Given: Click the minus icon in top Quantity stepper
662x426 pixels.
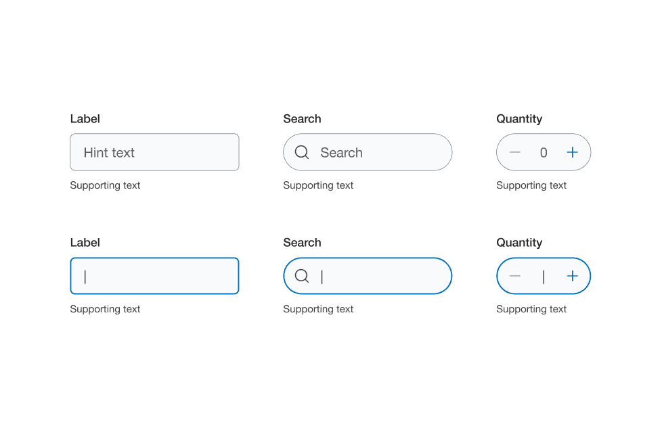Looking at the screenshot, I should (514, 152).
